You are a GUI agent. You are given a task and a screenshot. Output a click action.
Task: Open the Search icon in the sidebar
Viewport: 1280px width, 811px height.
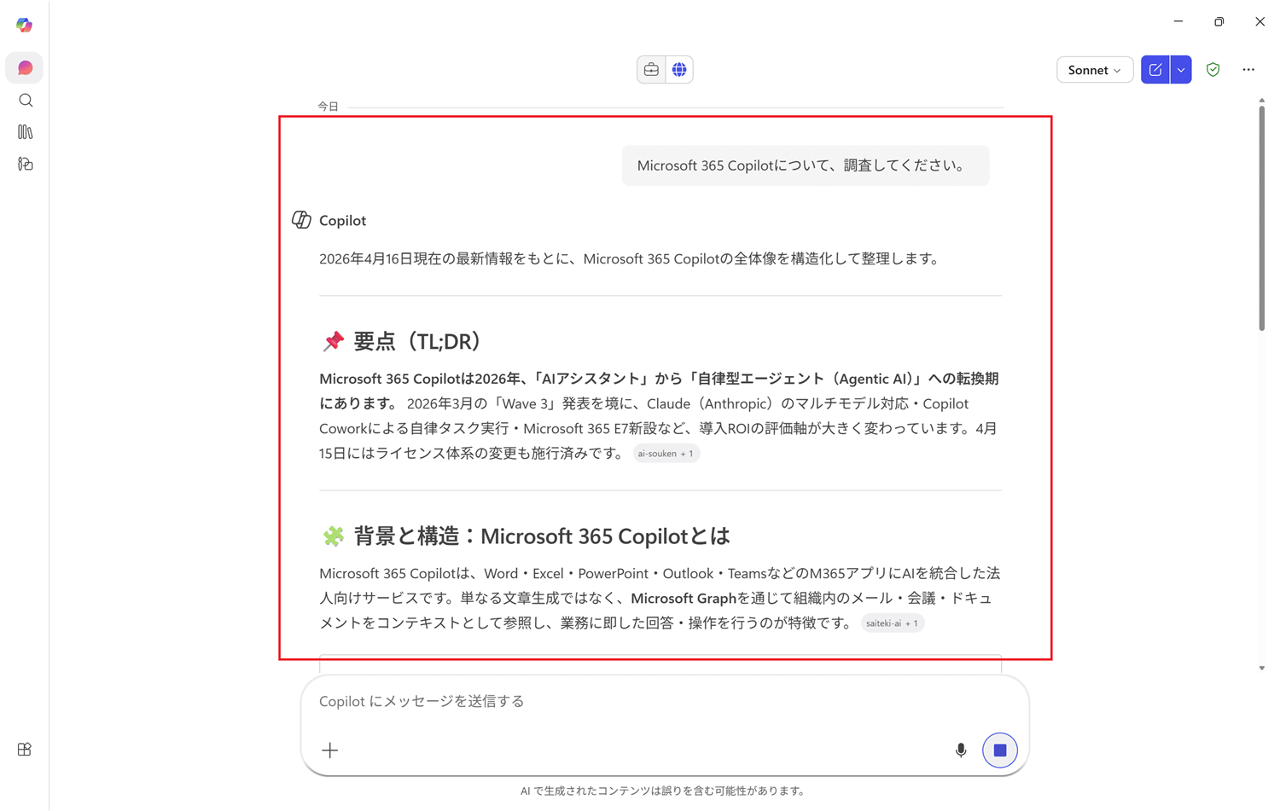click(x=26, y=101)
